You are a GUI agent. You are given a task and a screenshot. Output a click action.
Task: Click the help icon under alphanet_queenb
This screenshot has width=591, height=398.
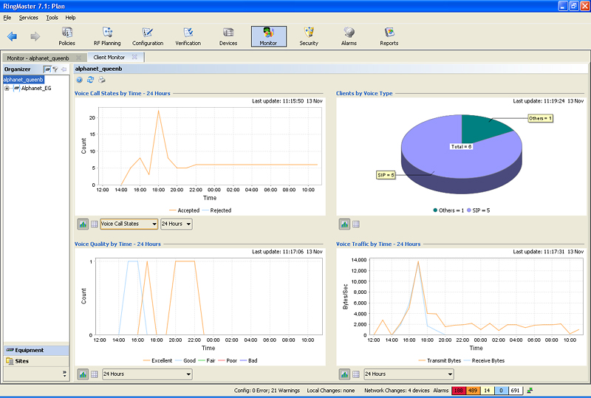[80, 80]
